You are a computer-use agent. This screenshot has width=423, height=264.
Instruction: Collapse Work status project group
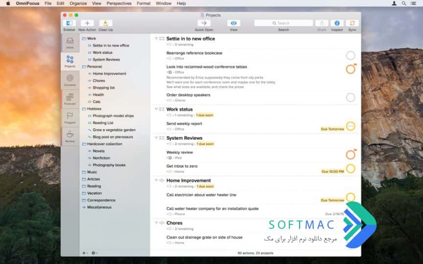pos(156,109)
